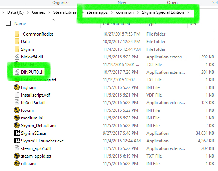Image resolution: width=218 pixels, height=171 pixels.
Task: Select low.ini file name
Action: tap(27, 110)
